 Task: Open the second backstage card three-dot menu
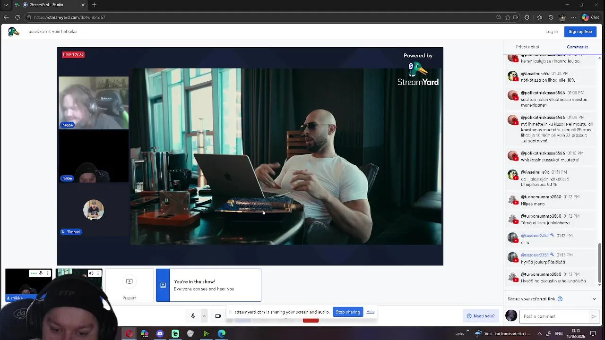pyautogui.click(x=98, y=273)
